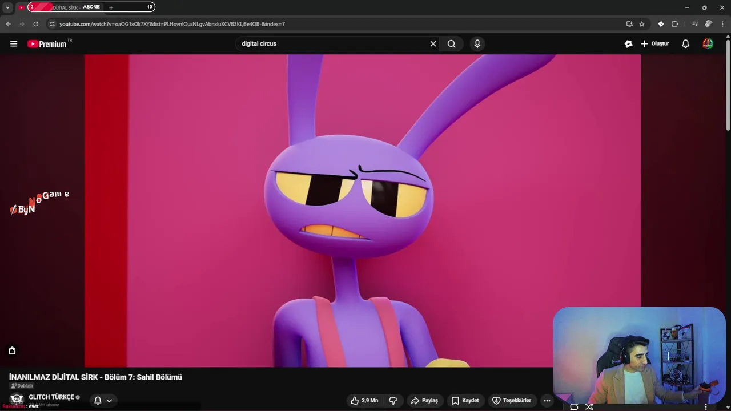Expand the channel notification bell dropdown
The width and height of the screenshot is (731, 411).
pos(103,401)
